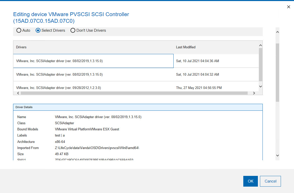Viewport: 294px width, 193px height.
Task: Click the Imported From field label
Action: [x=28, y=148]
